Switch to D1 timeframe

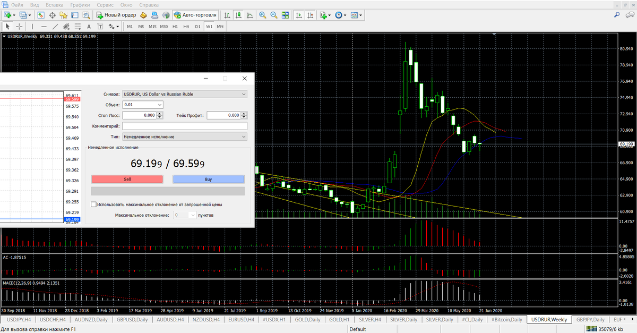(197, 26)
